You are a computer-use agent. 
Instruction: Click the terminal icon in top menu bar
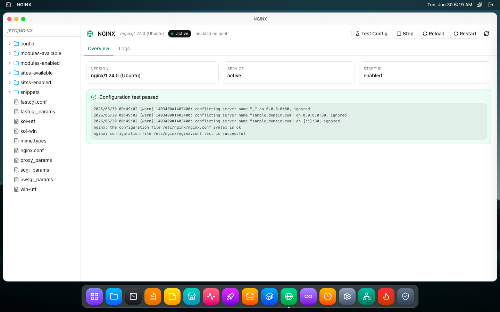8,5
